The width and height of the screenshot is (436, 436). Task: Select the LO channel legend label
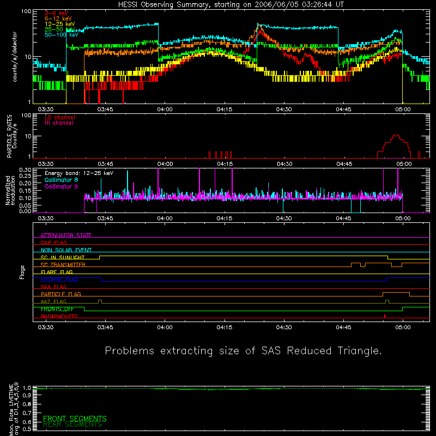(x=60, y=117)
